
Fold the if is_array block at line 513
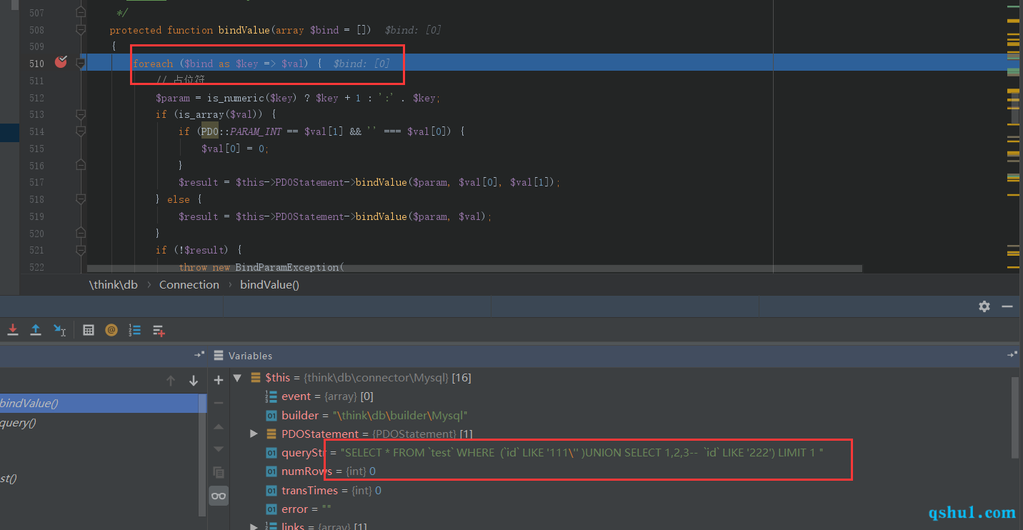click(81, 114)
